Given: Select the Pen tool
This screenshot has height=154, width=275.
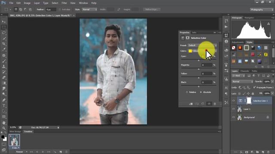Looking at the screenshot, I should [x=4, y=100].
